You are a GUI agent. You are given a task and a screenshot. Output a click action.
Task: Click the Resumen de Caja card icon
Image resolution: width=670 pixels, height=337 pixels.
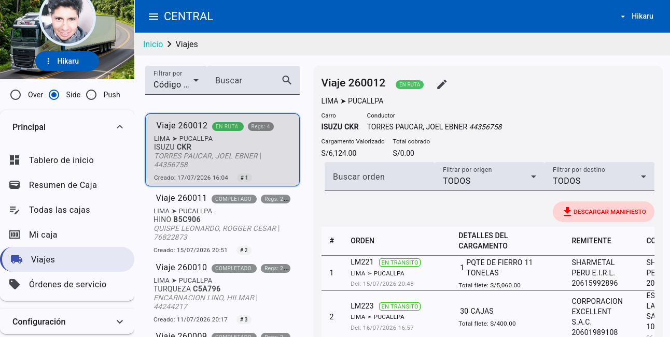pyautogui.click(x=15, y=185)
